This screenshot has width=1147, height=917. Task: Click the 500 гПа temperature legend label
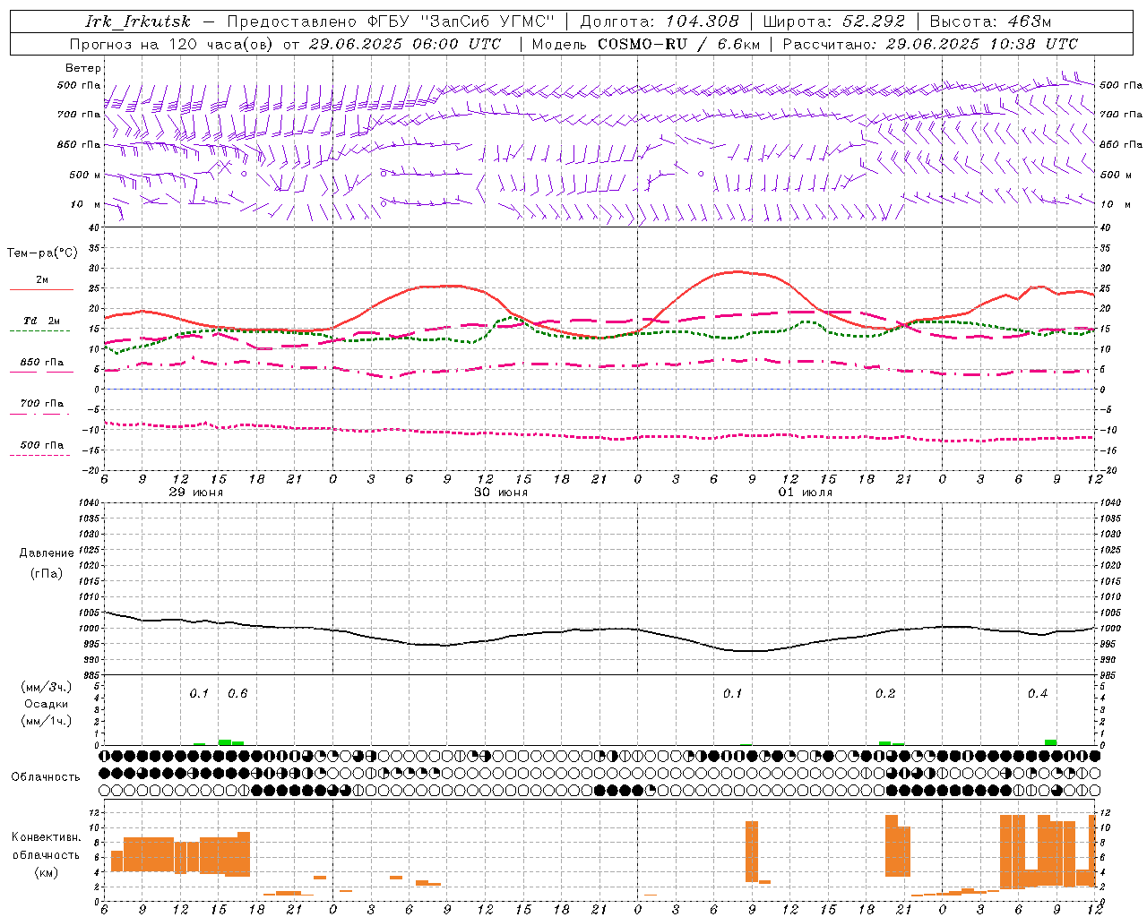pyautogui.click(x=42, y=445)
